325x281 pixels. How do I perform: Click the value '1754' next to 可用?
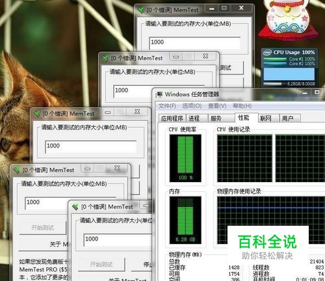pyautogui.click(x=234, y=274)
